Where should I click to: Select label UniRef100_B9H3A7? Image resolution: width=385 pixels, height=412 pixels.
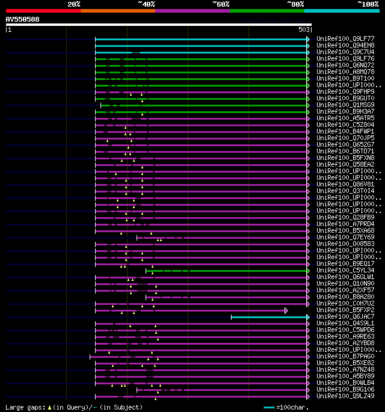345,112
